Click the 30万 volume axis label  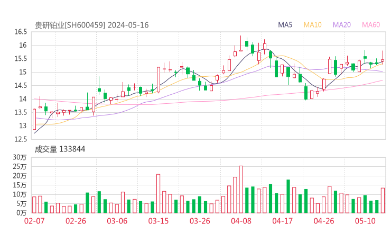coord(20,157)
